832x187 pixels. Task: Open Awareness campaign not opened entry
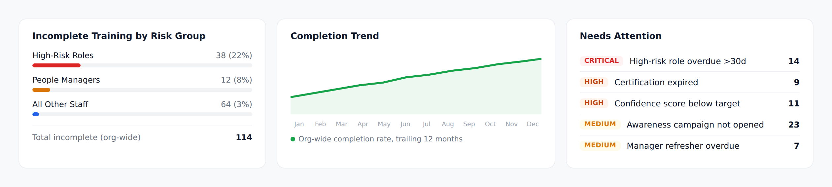tap(689, 125)
